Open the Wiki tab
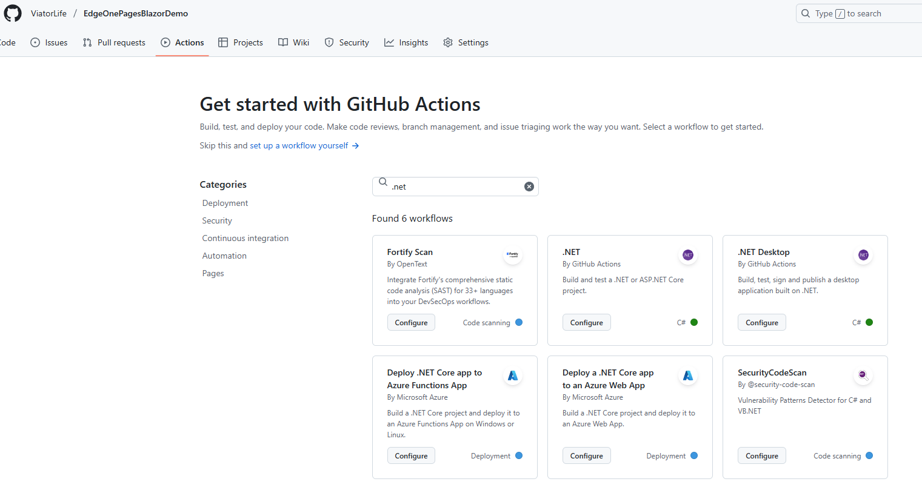Viewport: 922px width, 493px height. pyautogui.click(x=293, y=42)
